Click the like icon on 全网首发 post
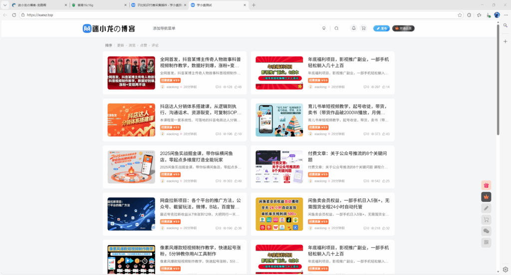The width and height of the screenshot is (511, 275). 236,87
